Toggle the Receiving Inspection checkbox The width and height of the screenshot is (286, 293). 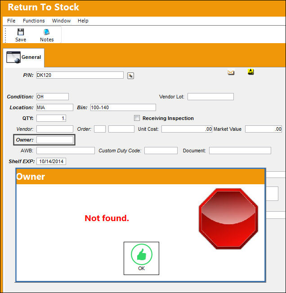tap(137, 118)
